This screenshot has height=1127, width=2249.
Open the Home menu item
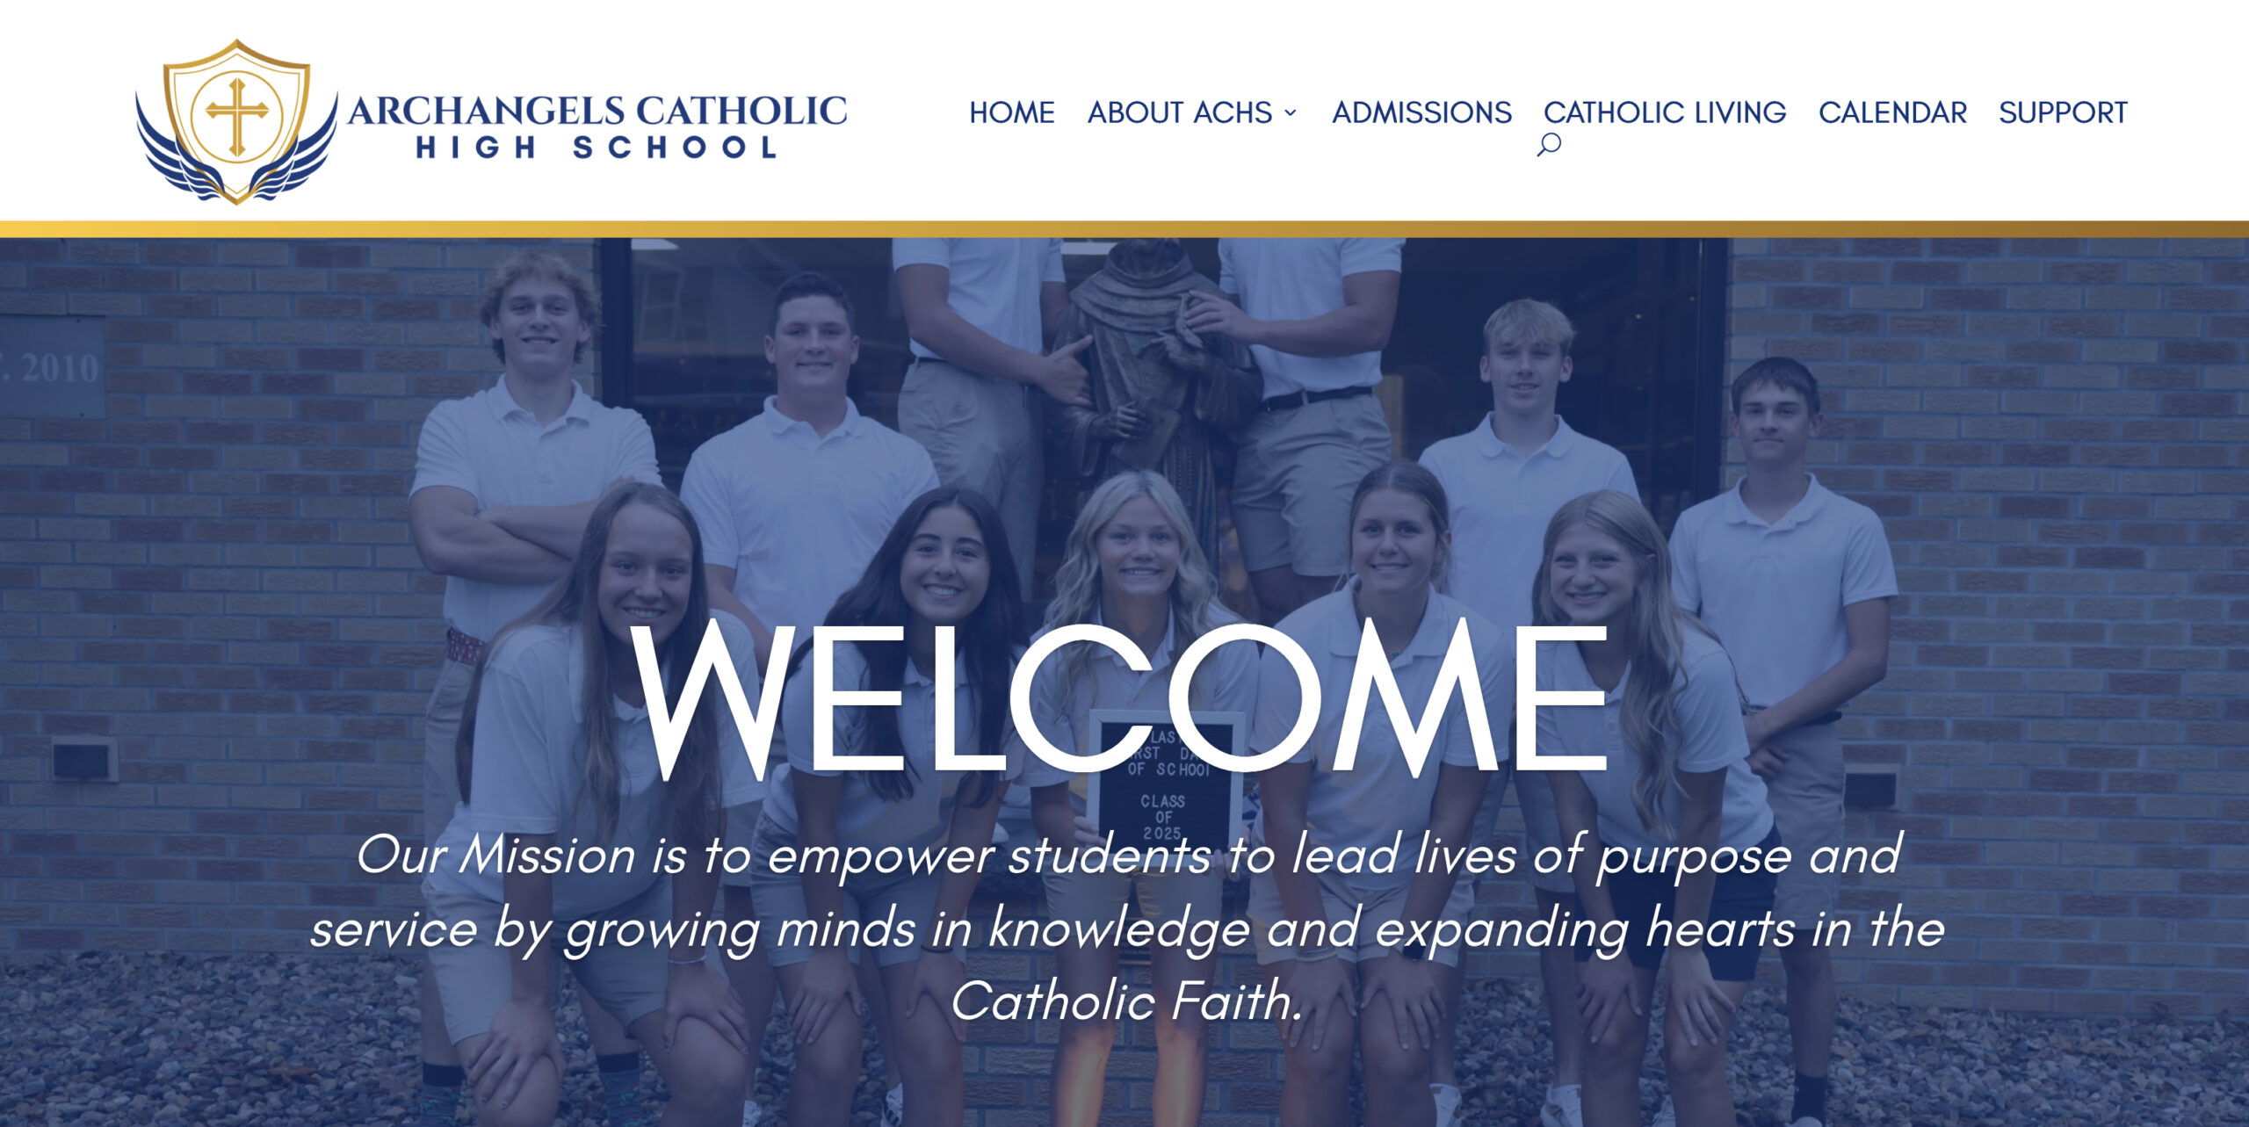pos(1012,112)
